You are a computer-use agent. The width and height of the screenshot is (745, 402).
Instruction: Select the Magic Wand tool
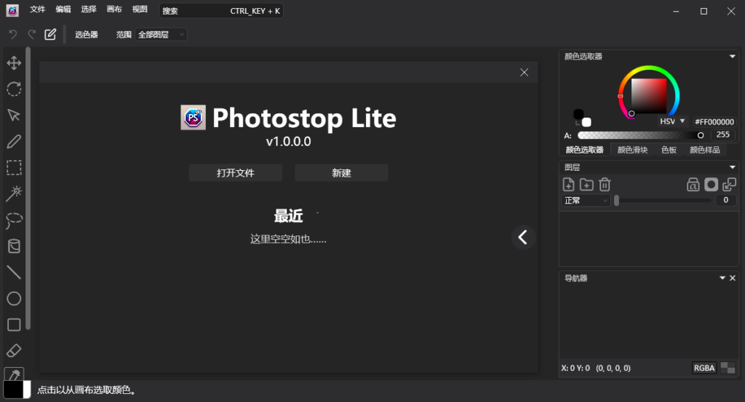pos(14,193)
